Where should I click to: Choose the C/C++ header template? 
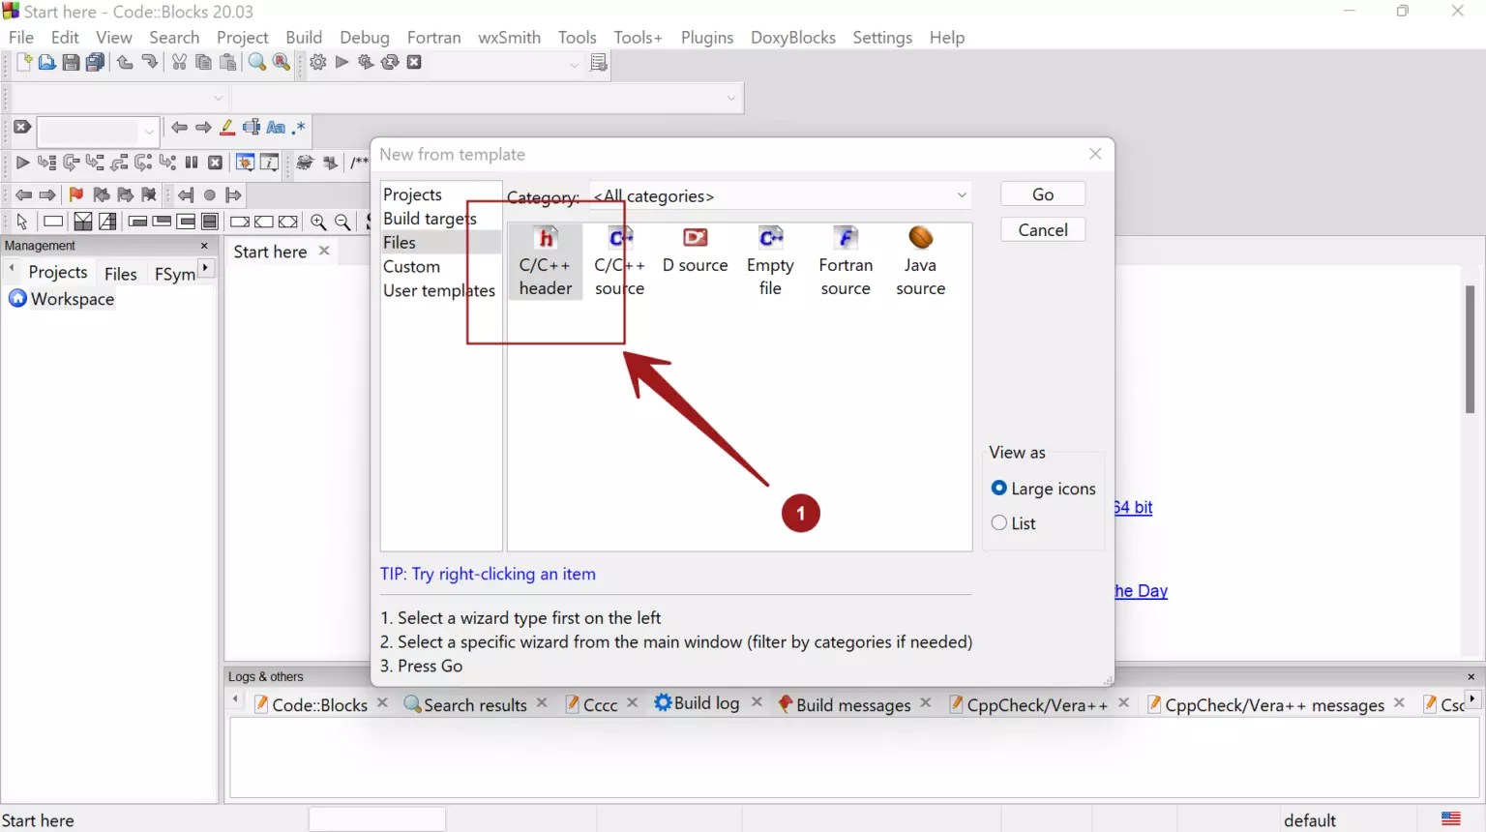tap(546, 262)
